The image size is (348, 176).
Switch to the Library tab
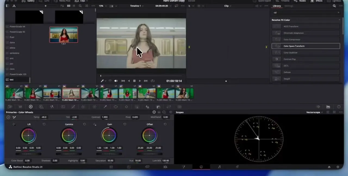277,6
